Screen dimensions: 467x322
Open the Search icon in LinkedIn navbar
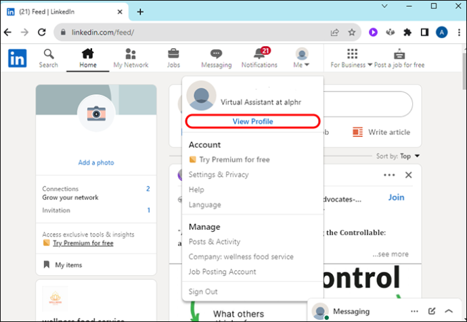point(49,58)
